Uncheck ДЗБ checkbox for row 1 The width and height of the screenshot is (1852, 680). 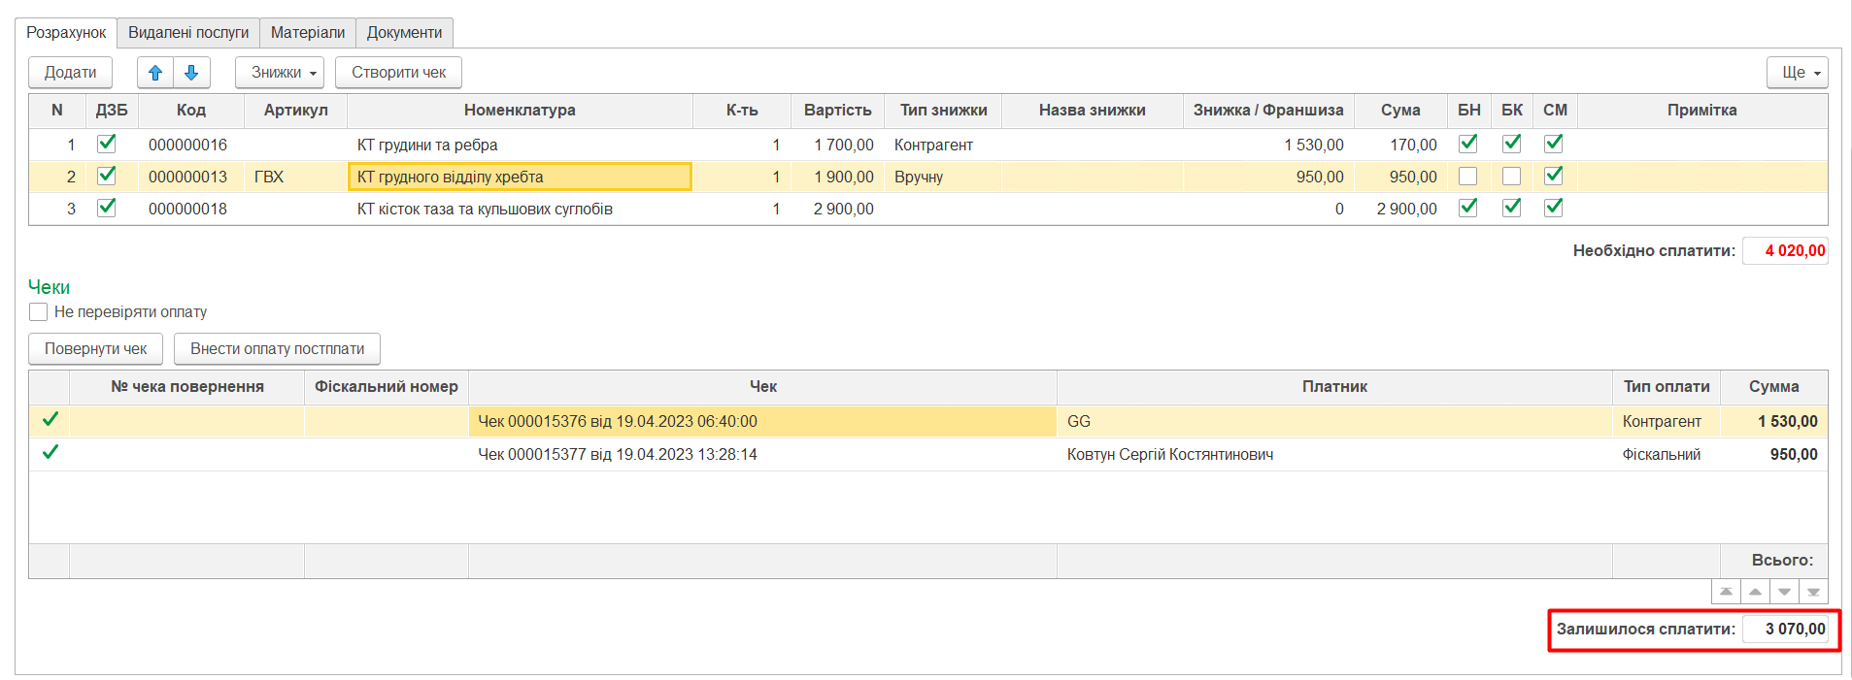click(x=107, y=145)
